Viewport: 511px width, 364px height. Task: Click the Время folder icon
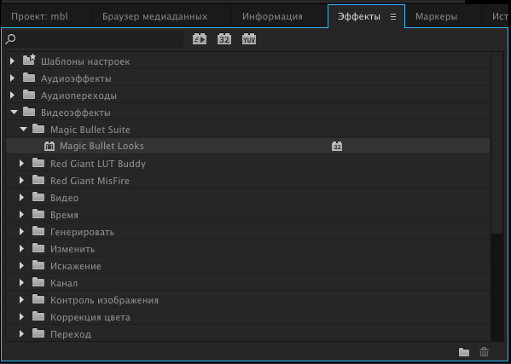(x=38, y=214)
